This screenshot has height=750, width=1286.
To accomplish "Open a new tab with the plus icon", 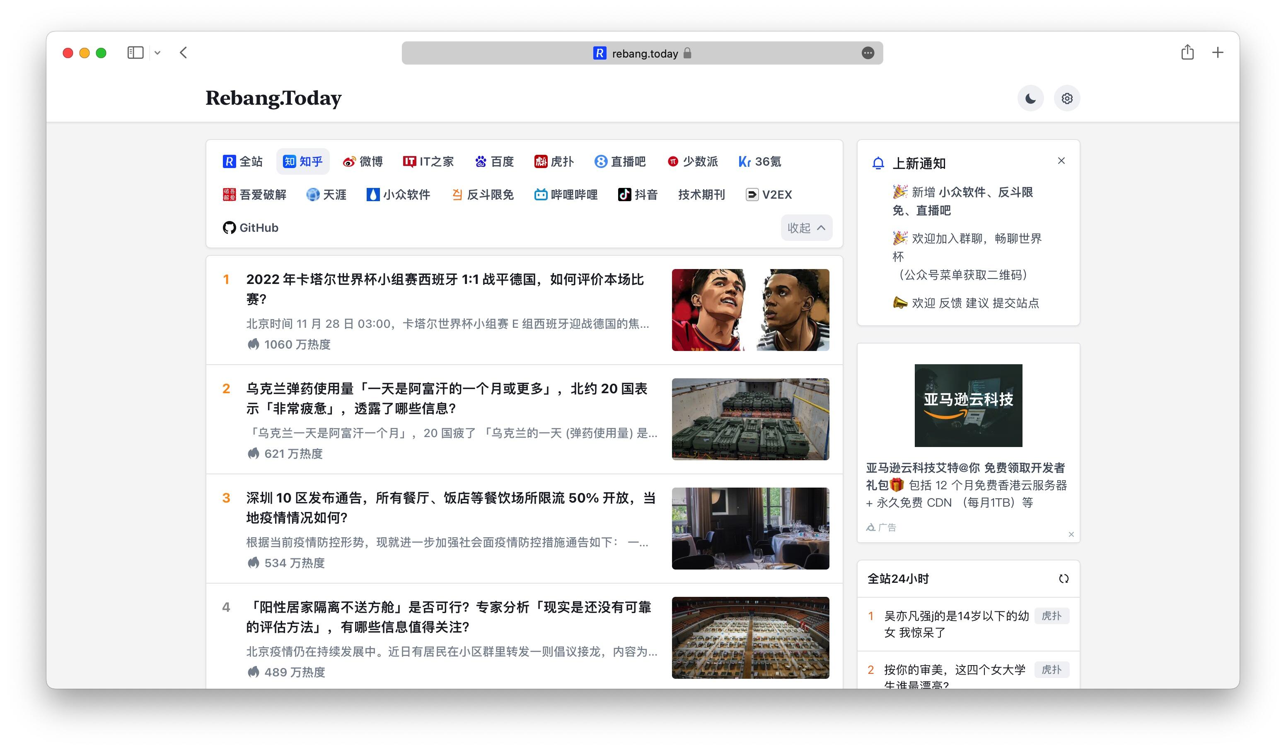I will [1218, 53].
